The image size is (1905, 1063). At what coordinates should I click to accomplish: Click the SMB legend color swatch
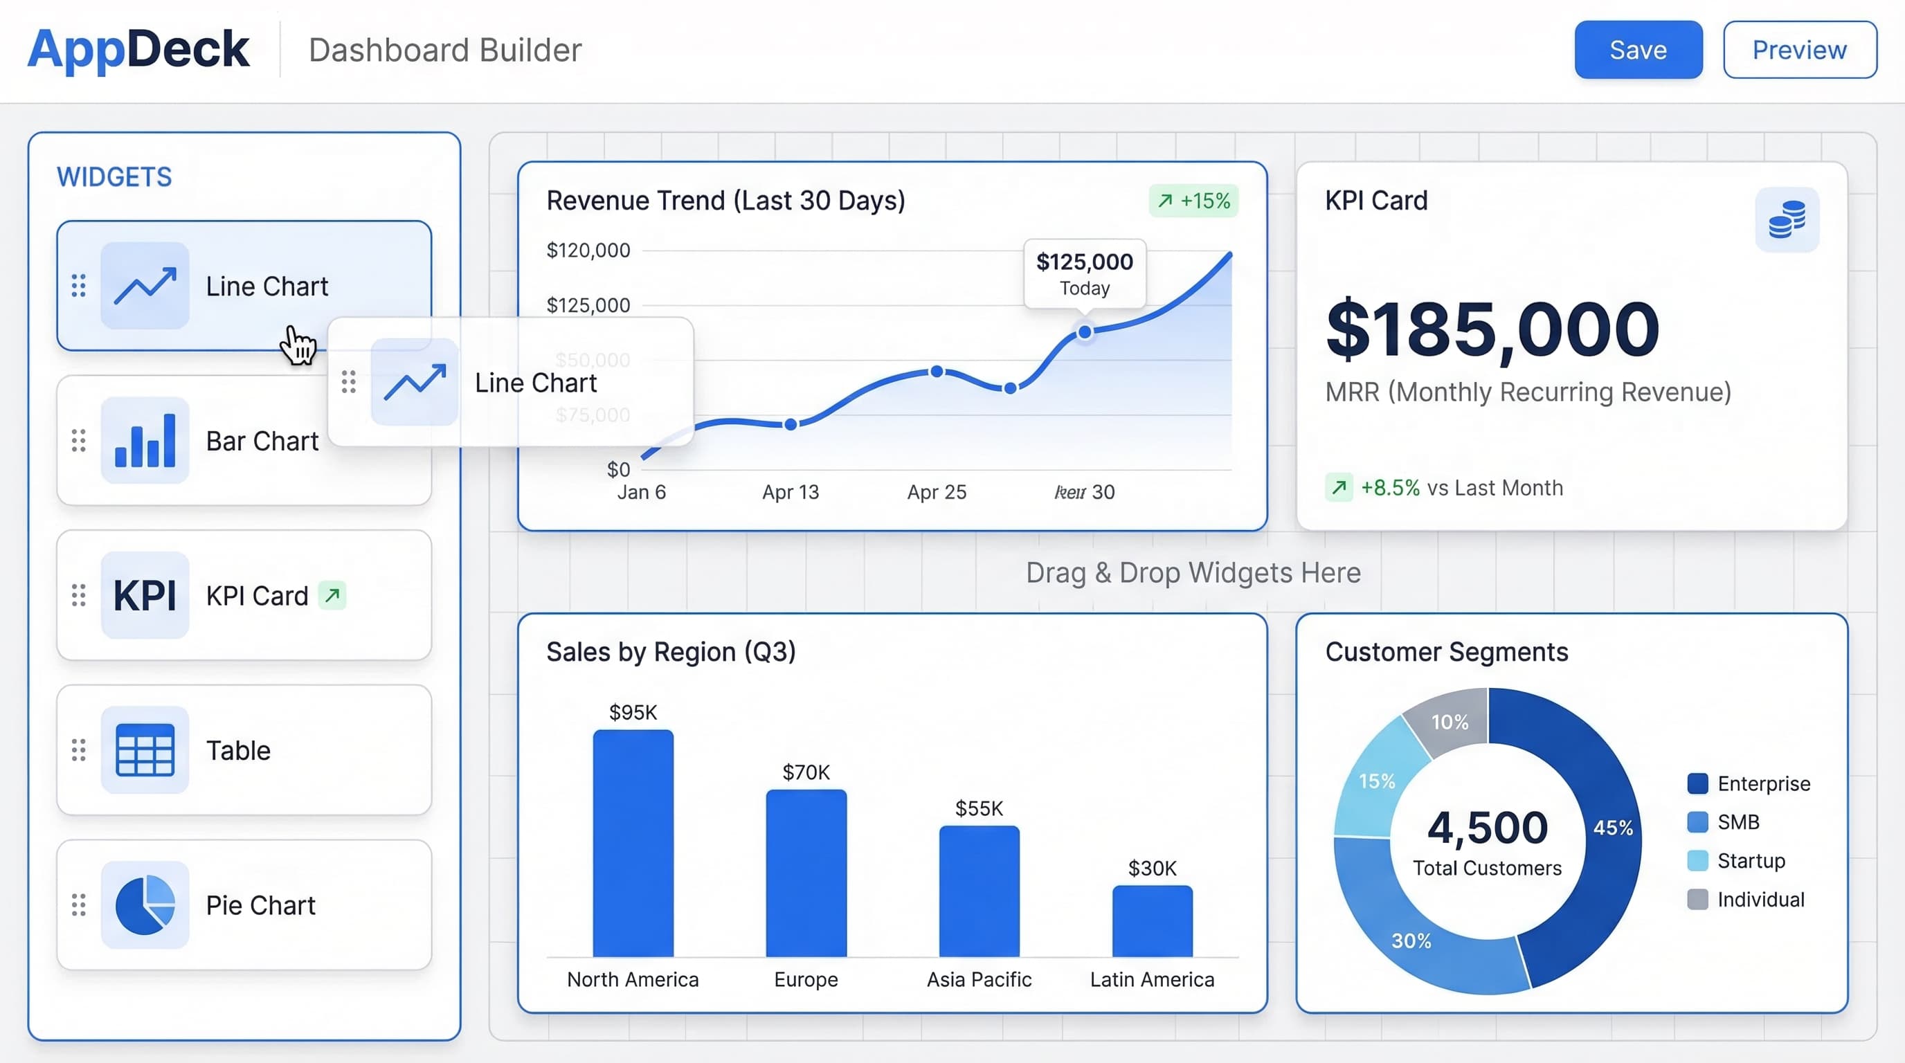(1698, 822)
